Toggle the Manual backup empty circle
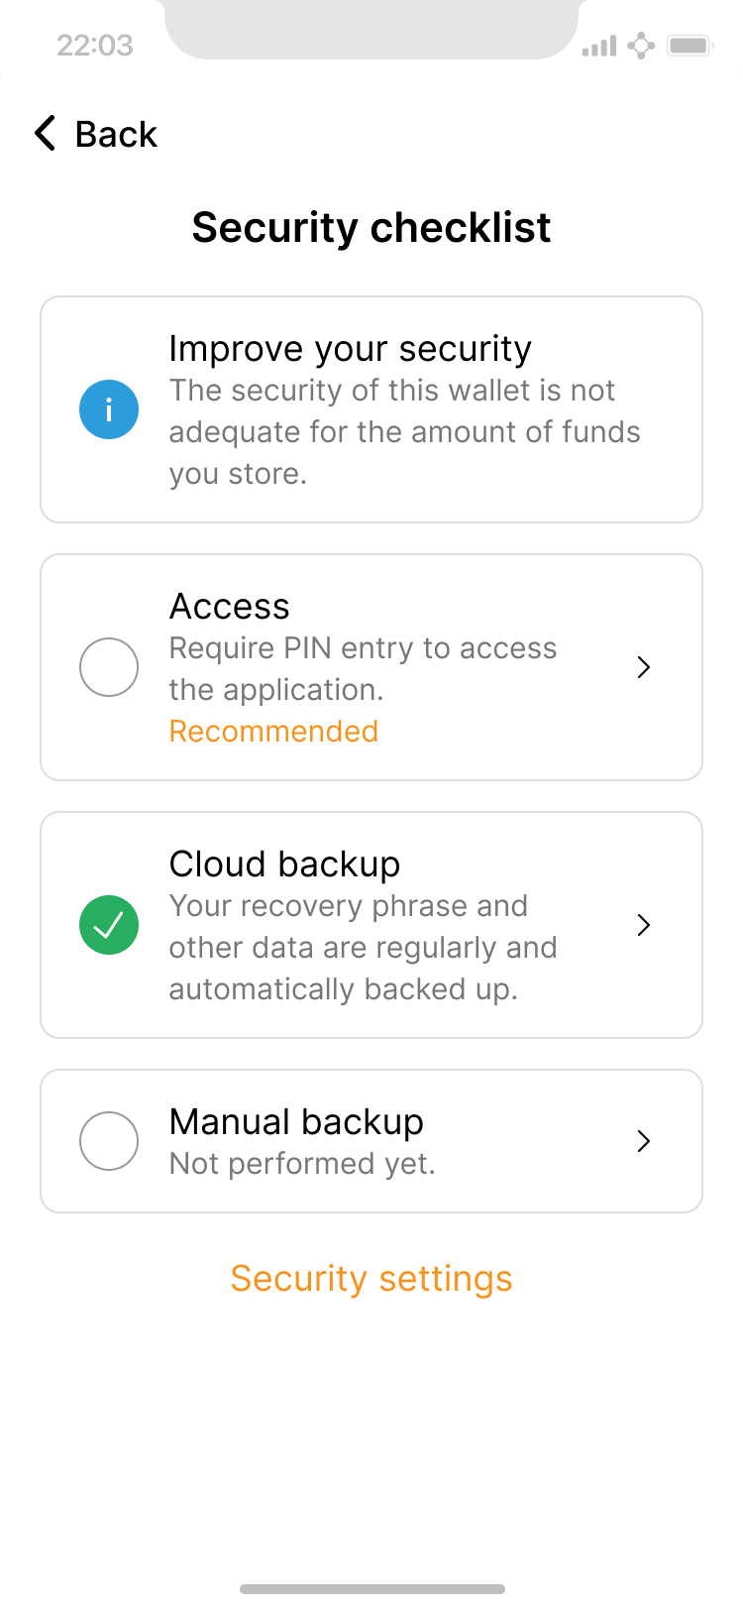 point(109,1141)
